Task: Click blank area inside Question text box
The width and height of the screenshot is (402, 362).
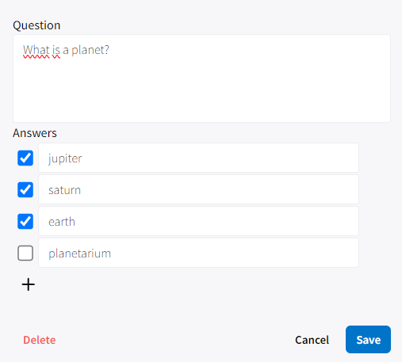Action: point(201,90)
